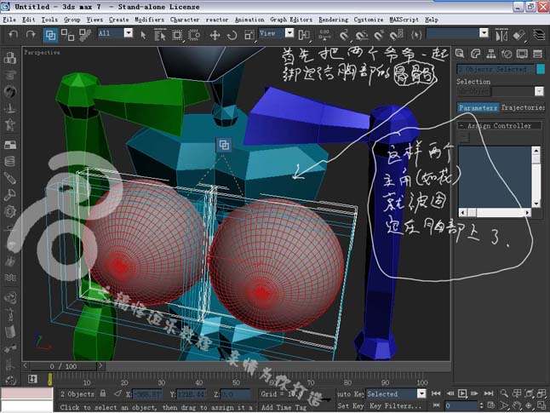The width and height of the screenshot is (550, 413).
Task: Click the Set Key button
Action: [x=350, y=406]
